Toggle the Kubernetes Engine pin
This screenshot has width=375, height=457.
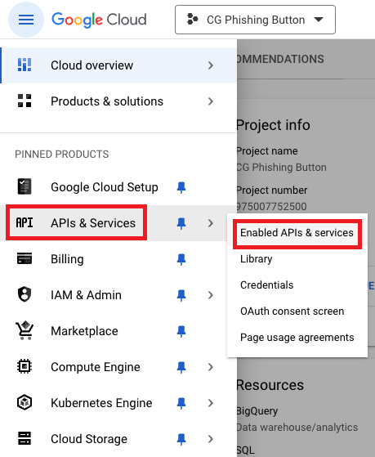pyautogui.click(x=181, y=403)
